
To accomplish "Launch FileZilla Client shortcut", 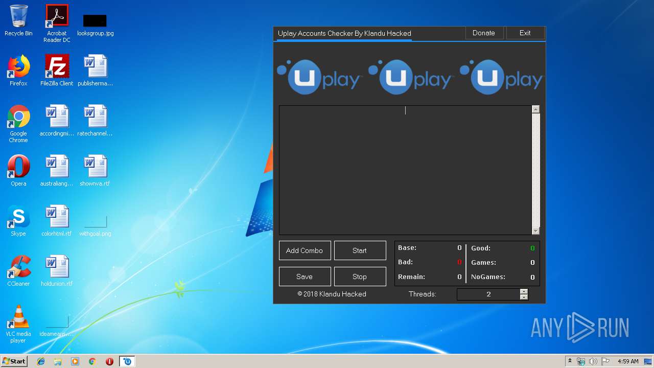I will click(57, 71).
